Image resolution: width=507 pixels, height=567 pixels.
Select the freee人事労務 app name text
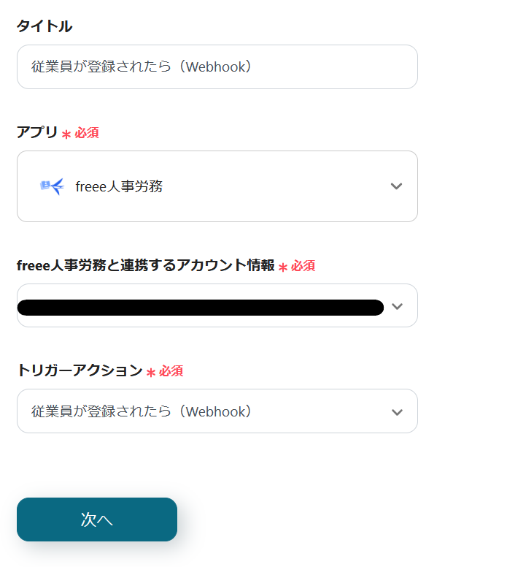pos(119,186)
